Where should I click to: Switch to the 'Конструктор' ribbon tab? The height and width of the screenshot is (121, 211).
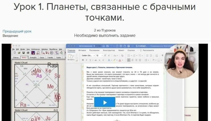[x=109, y=50]
